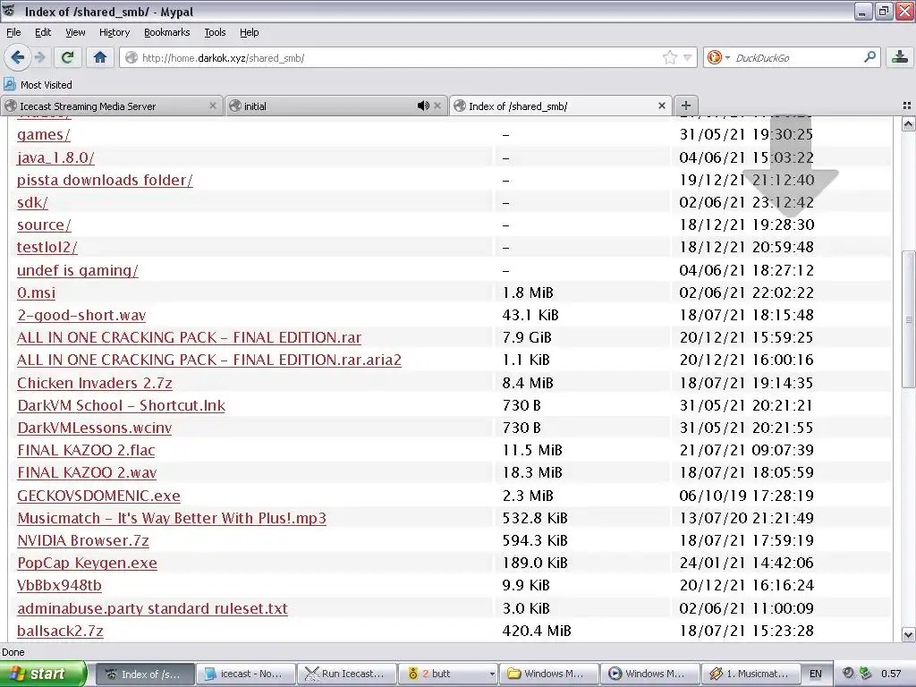Go back with the Back arrow button
Screen dimensions: 916x687
(x=18, y=57)
